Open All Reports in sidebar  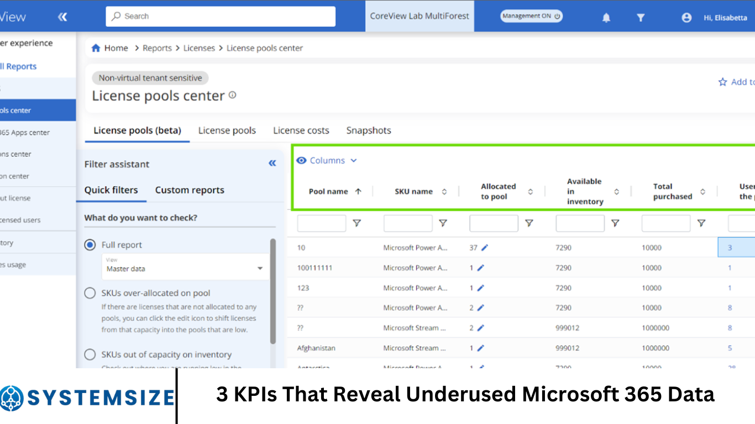click(x=18, y=66)
